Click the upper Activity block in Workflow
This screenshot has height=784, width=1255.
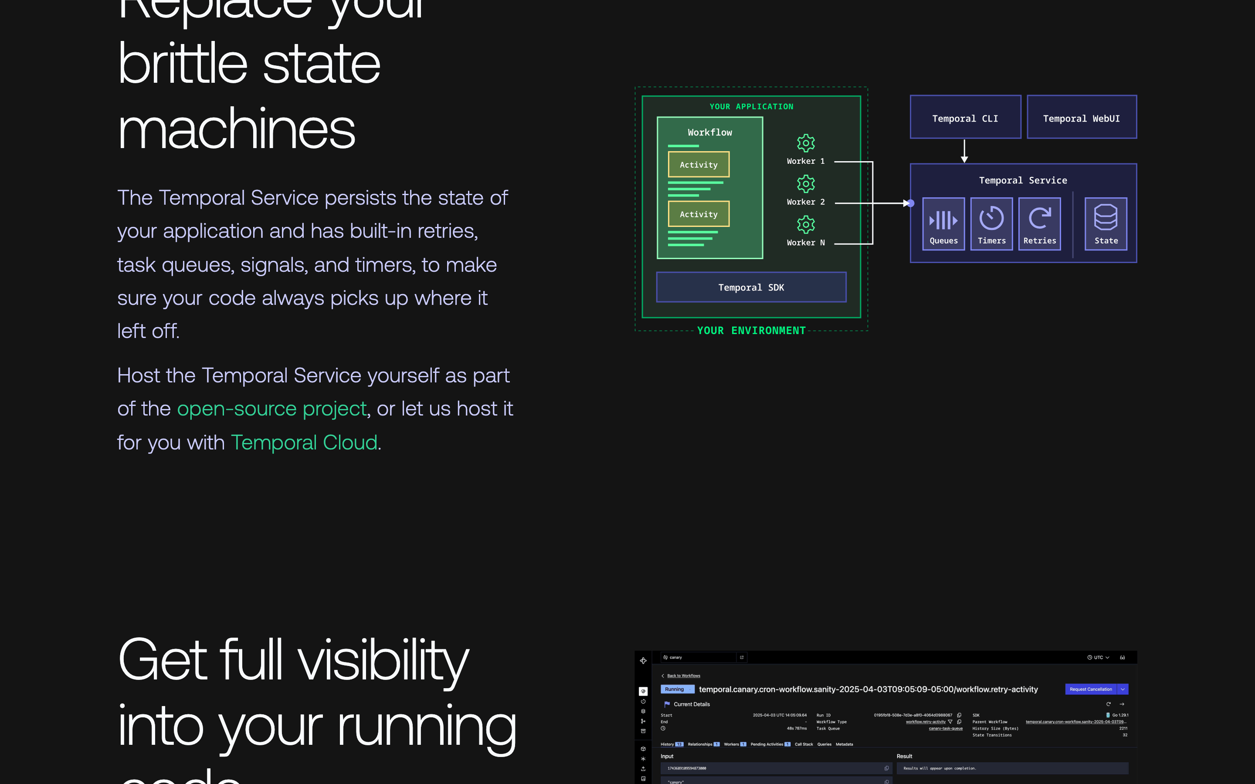(x=699, y=164)
